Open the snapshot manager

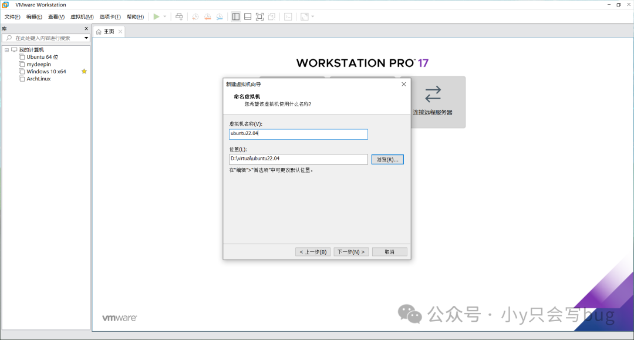coord(220,16)
